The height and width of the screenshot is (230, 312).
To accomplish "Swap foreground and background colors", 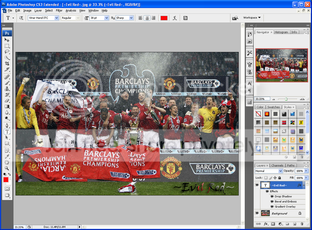I will click(x=9, y=174).
